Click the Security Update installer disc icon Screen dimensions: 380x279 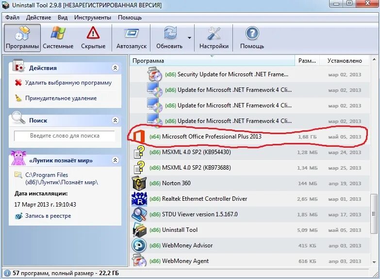[155, 74]
